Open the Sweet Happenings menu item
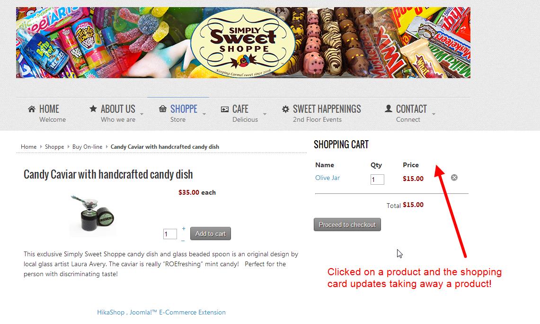Screen dimensions: 540x324 click(x=327, y=109)
